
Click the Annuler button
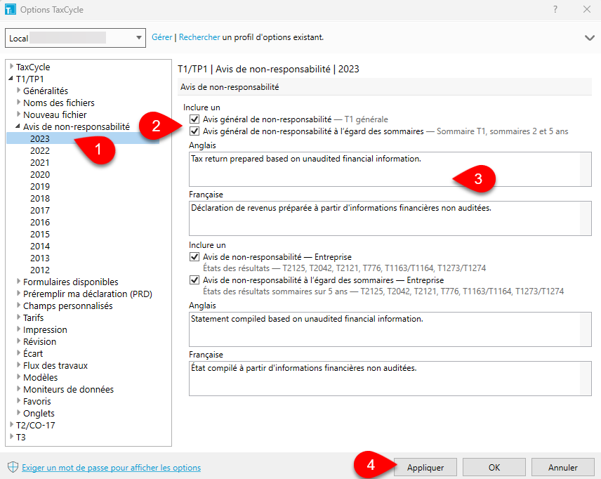[x=562, y=468]
